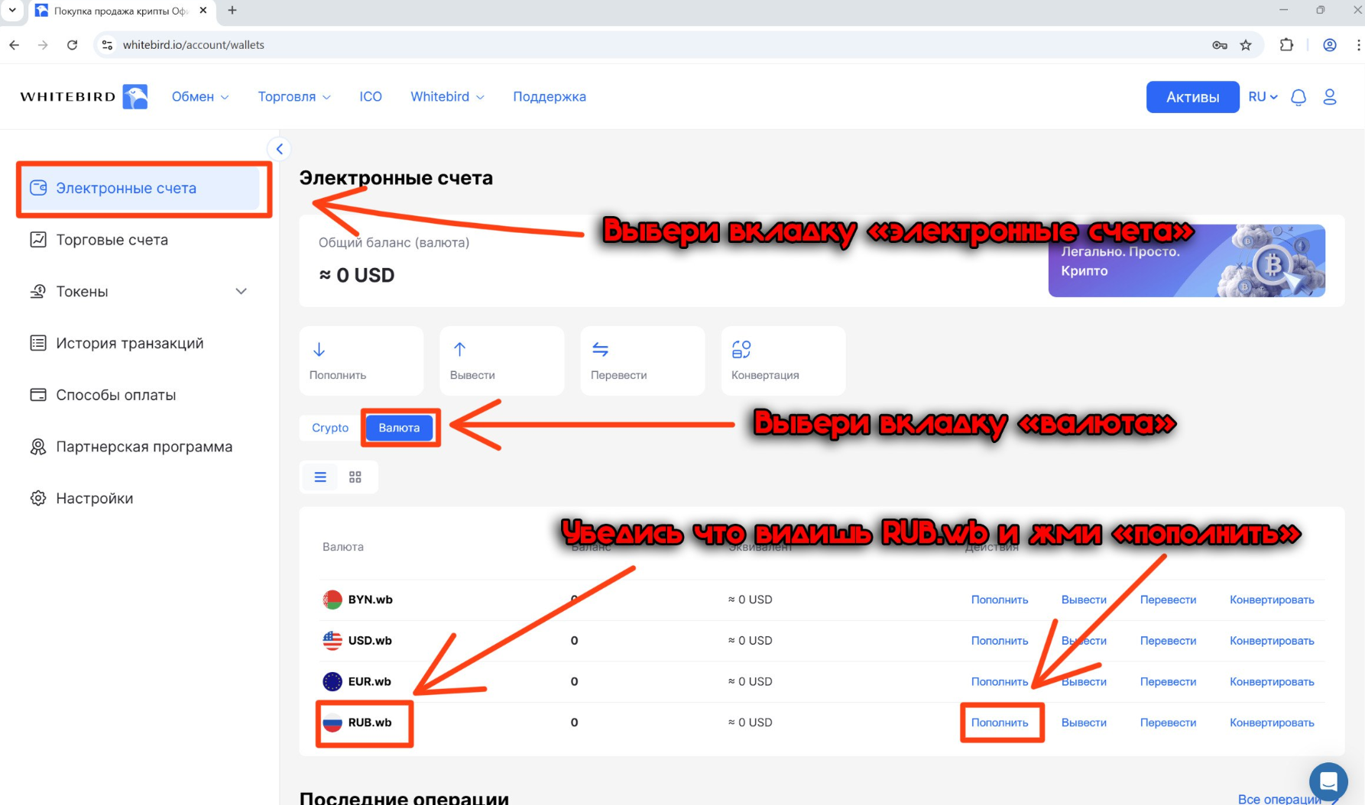Screen dimensions: 1365x805
Task: Expand the Whitebird menu
Action: (x=447, y=97)
